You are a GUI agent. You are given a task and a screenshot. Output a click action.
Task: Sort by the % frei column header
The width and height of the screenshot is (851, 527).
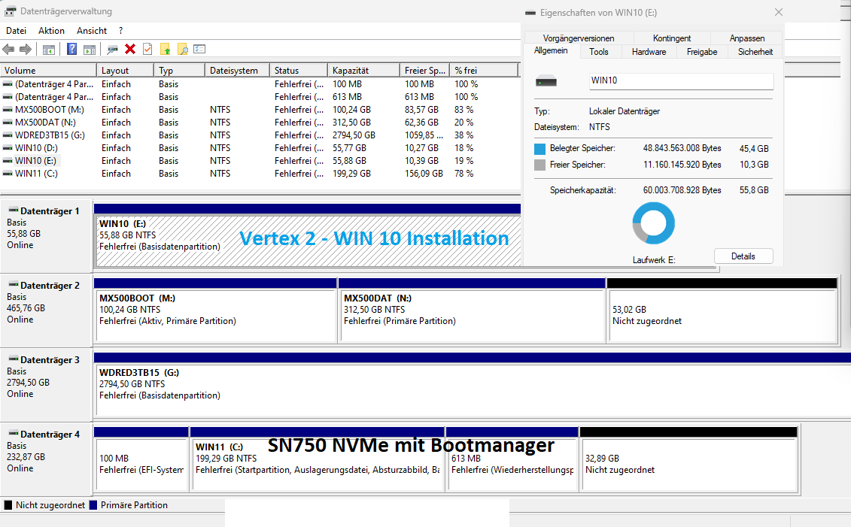(x=485, y=71)
